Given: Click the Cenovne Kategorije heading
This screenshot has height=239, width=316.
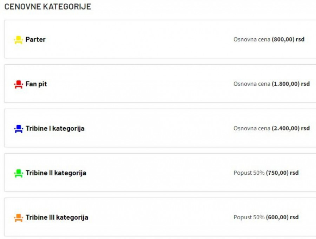Looking at the screenshot, I should pyautogui.click(x=48, y=7).
